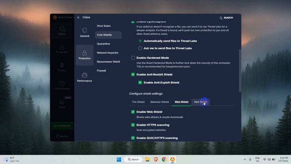The width and height of the screenshot is (291, 164).
Task: Click the SEARCH label in settings
Action: pos(228,18)
